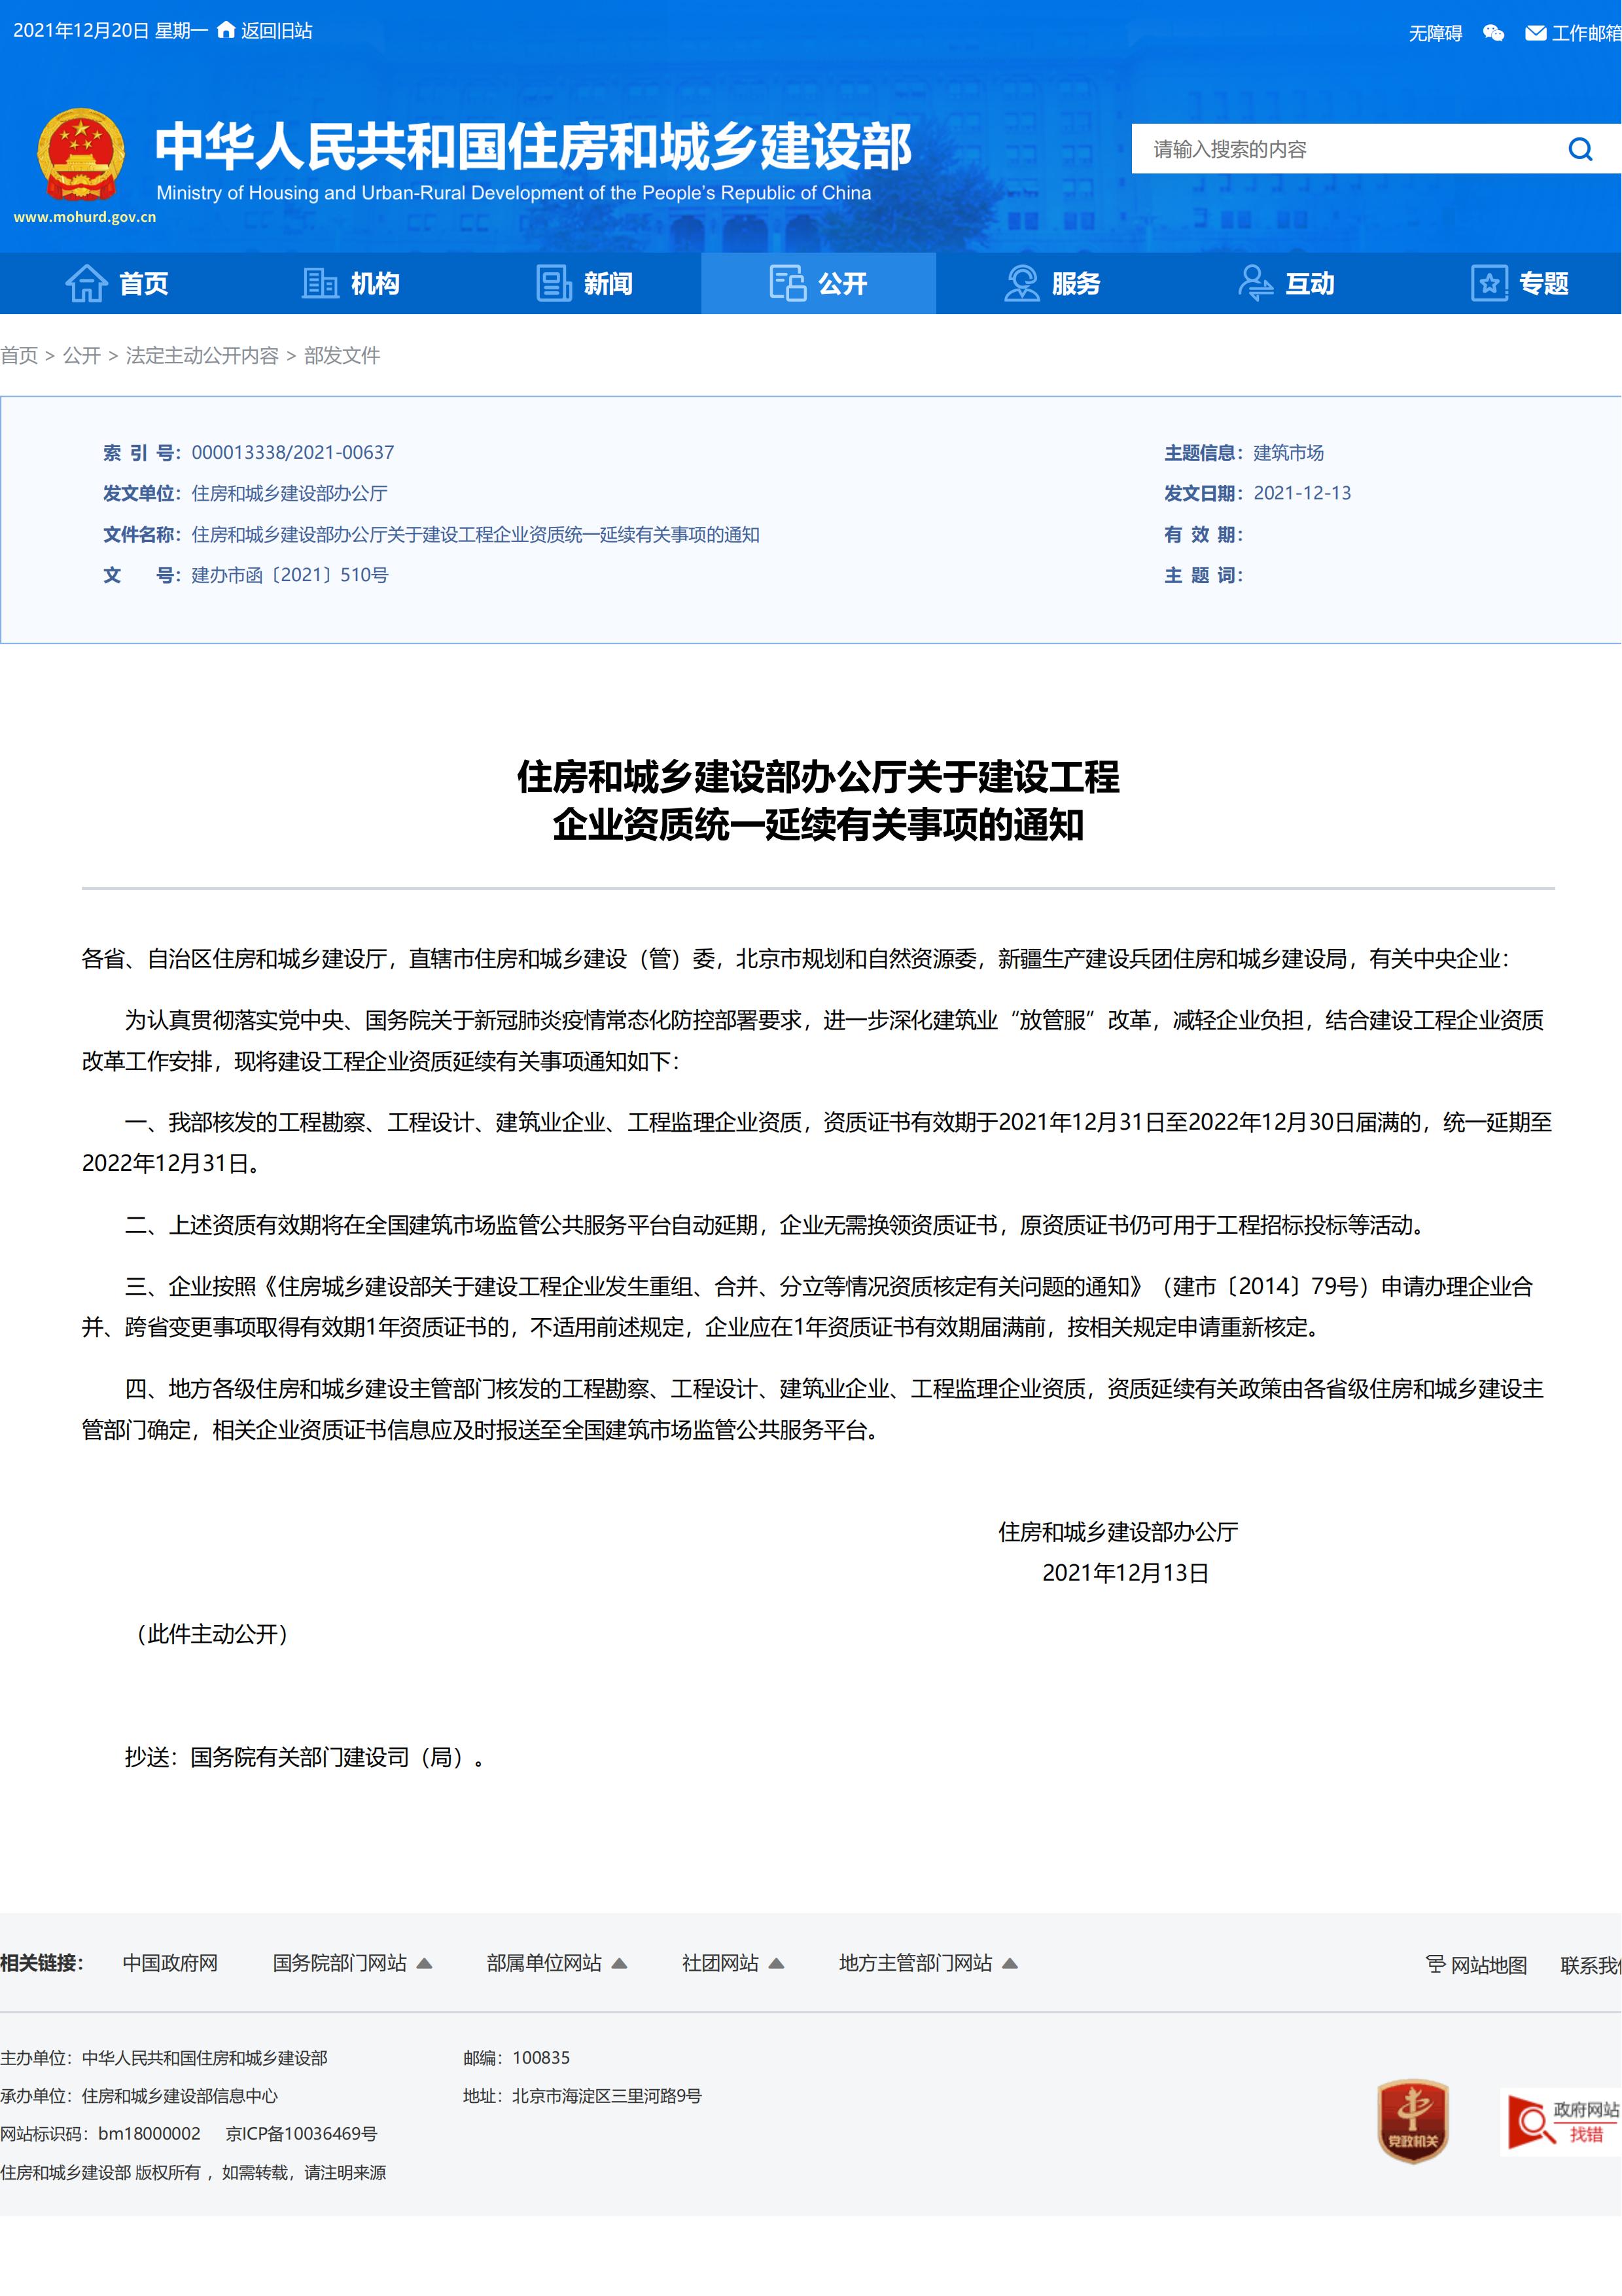Click the 工作邮箱 link
This screenshot has width=1622, height=2296.
1586,33
